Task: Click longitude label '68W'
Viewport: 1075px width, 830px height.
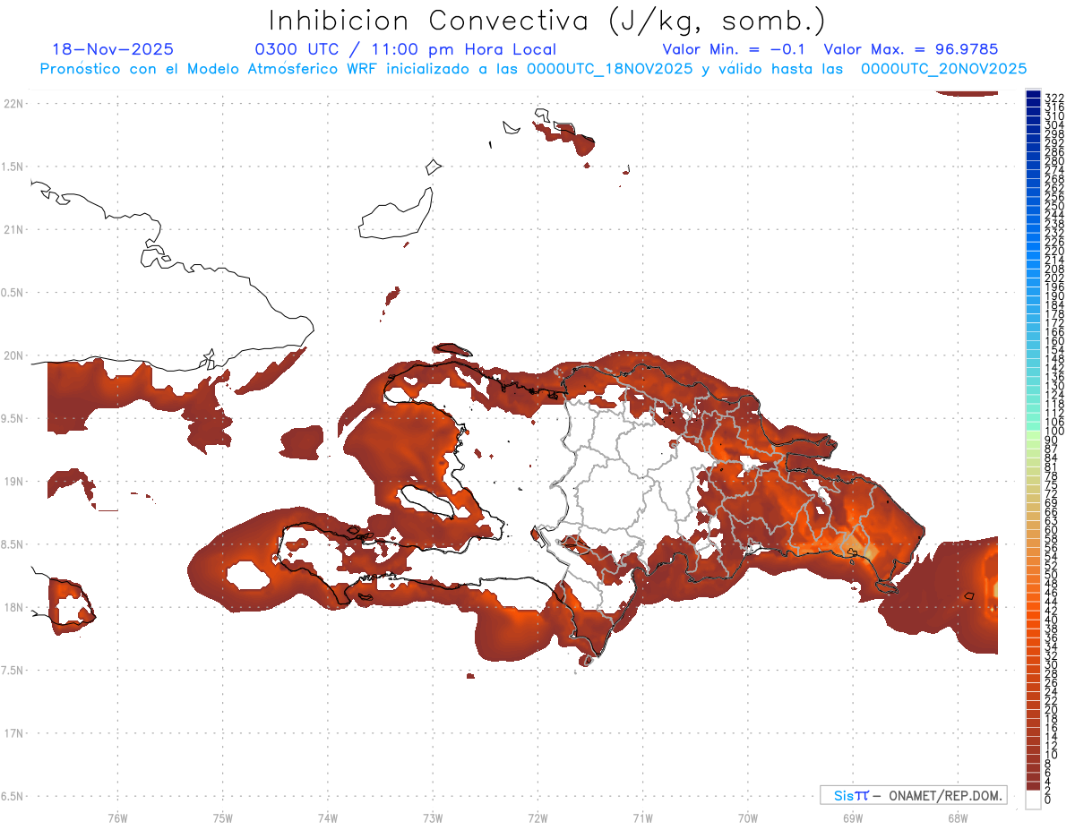Action: (958, 817)
